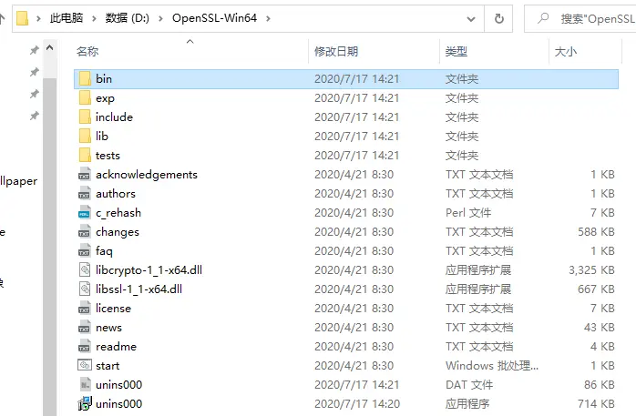Sort files by 类型 column

click(456, 52)
